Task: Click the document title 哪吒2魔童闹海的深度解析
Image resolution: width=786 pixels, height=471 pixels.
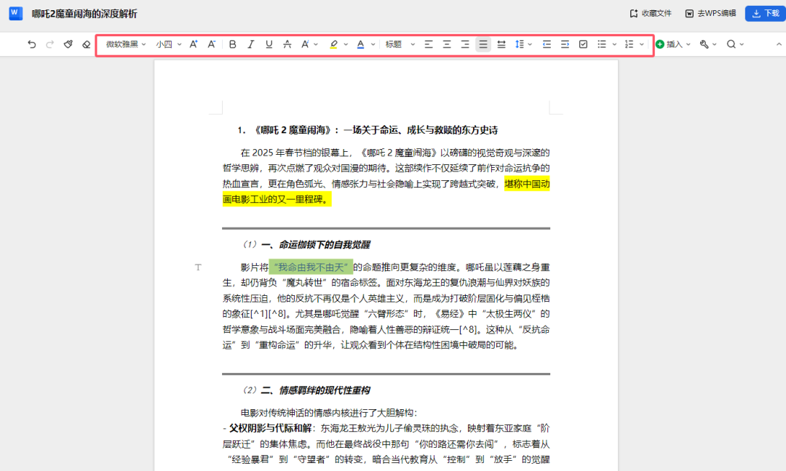Action: 84,14
